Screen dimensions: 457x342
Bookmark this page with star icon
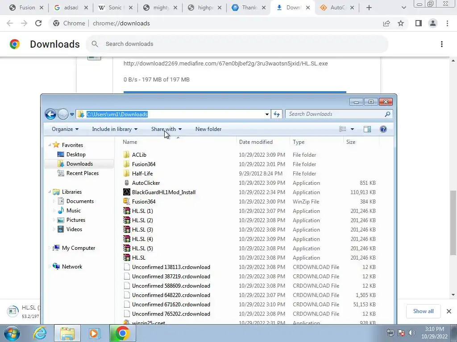pyautogui.click(x=401, y=23)
